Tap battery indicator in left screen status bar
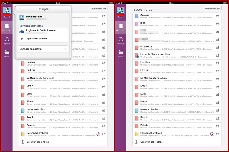229x152 pixels. pos(111,3)
